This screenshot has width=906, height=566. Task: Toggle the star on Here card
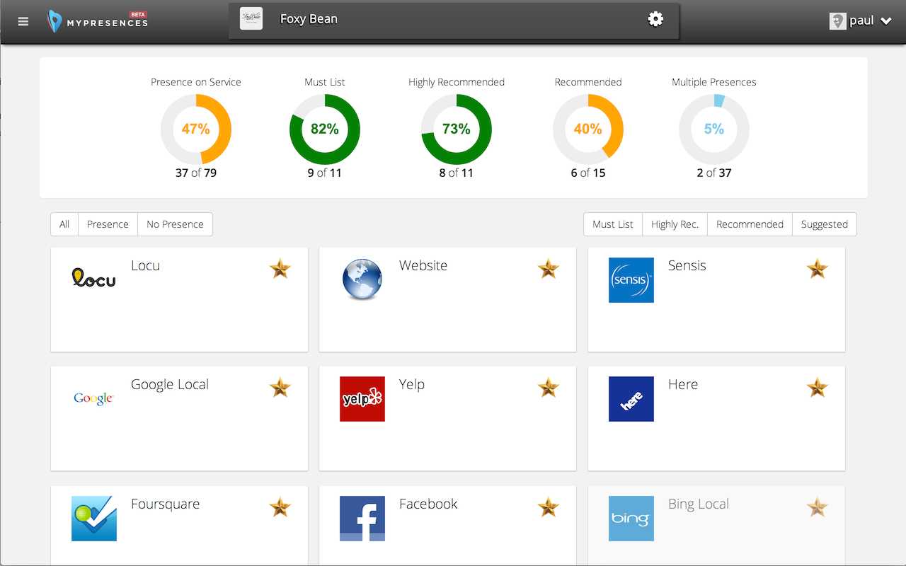(818, 388)
